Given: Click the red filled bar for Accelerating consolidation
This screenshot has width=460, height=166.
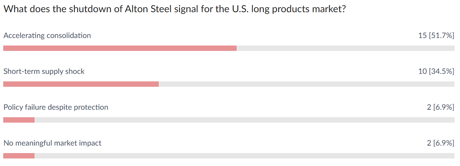Looking at the screenshot, I should (120, 48).
